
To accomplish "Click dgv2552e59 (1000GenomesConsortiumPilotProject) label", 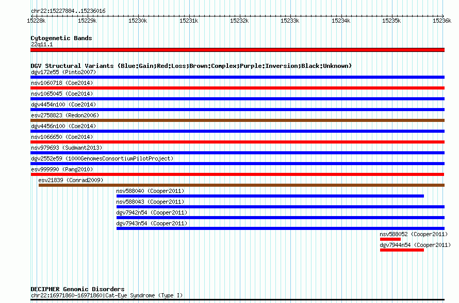I will coord(102,158).
